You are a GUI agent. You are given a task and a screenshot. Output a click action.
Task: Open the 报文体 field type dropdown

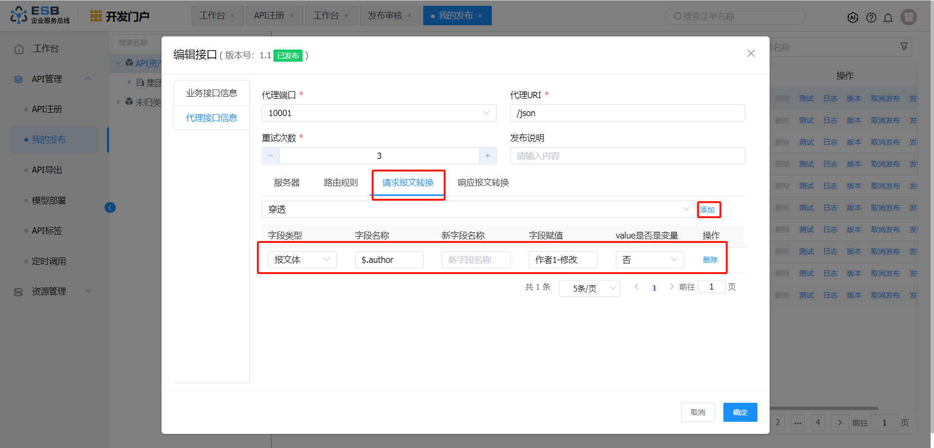(x=302, y=260)
